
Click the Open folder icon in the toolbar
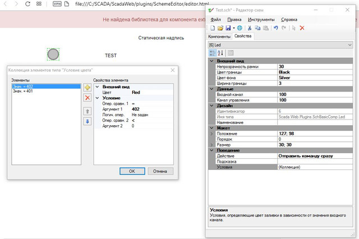220,28
